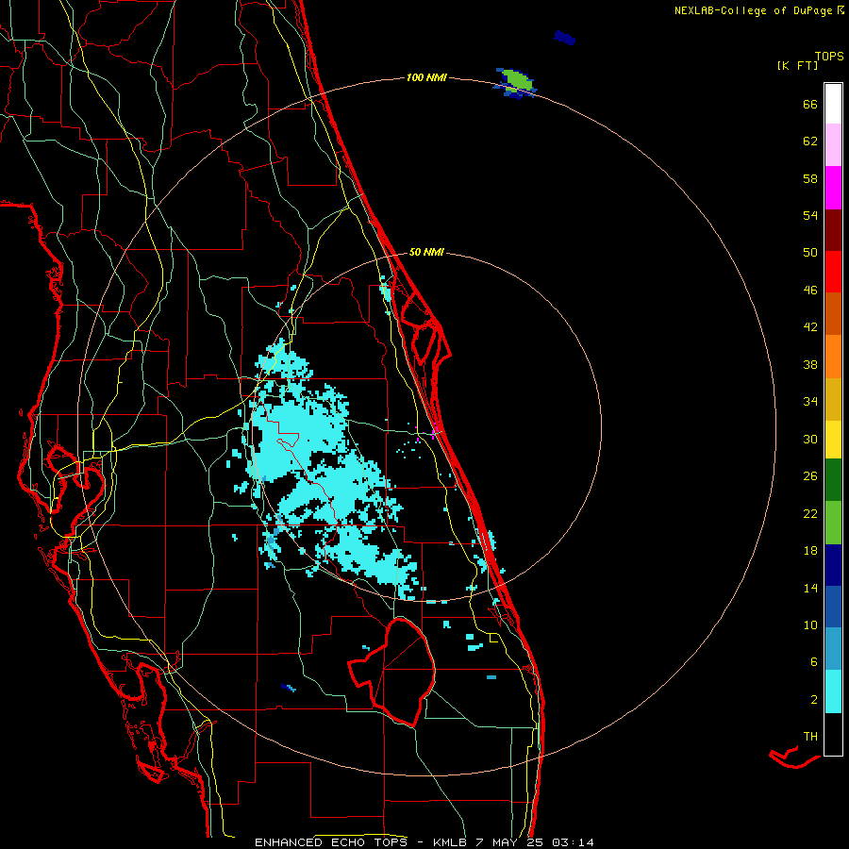Viewport: 849px width, 849px height.
Task: Click the light pink swatch between 62 and 58
Action: click(833, 145)
